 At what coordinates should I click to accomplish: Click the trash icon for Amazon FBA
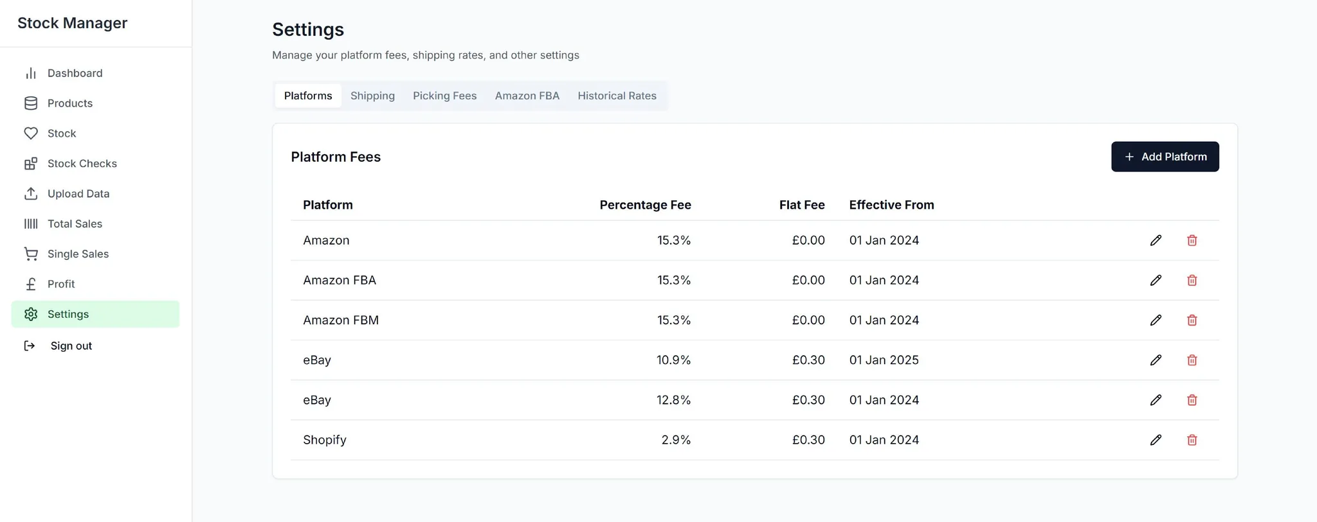[x=1192, y=280]
